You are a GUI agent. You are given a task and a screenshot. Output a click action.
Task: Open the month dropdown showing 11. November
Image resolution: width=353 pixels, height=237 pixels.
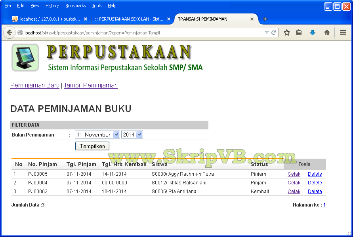[97, 135]
